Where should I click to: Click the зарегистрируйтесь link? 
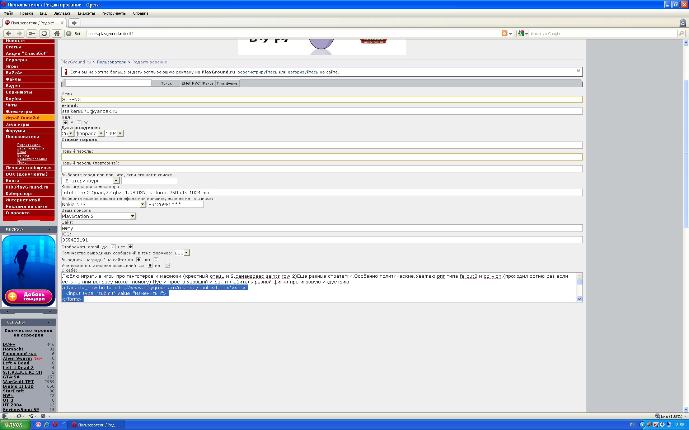[x=257, y=72]
